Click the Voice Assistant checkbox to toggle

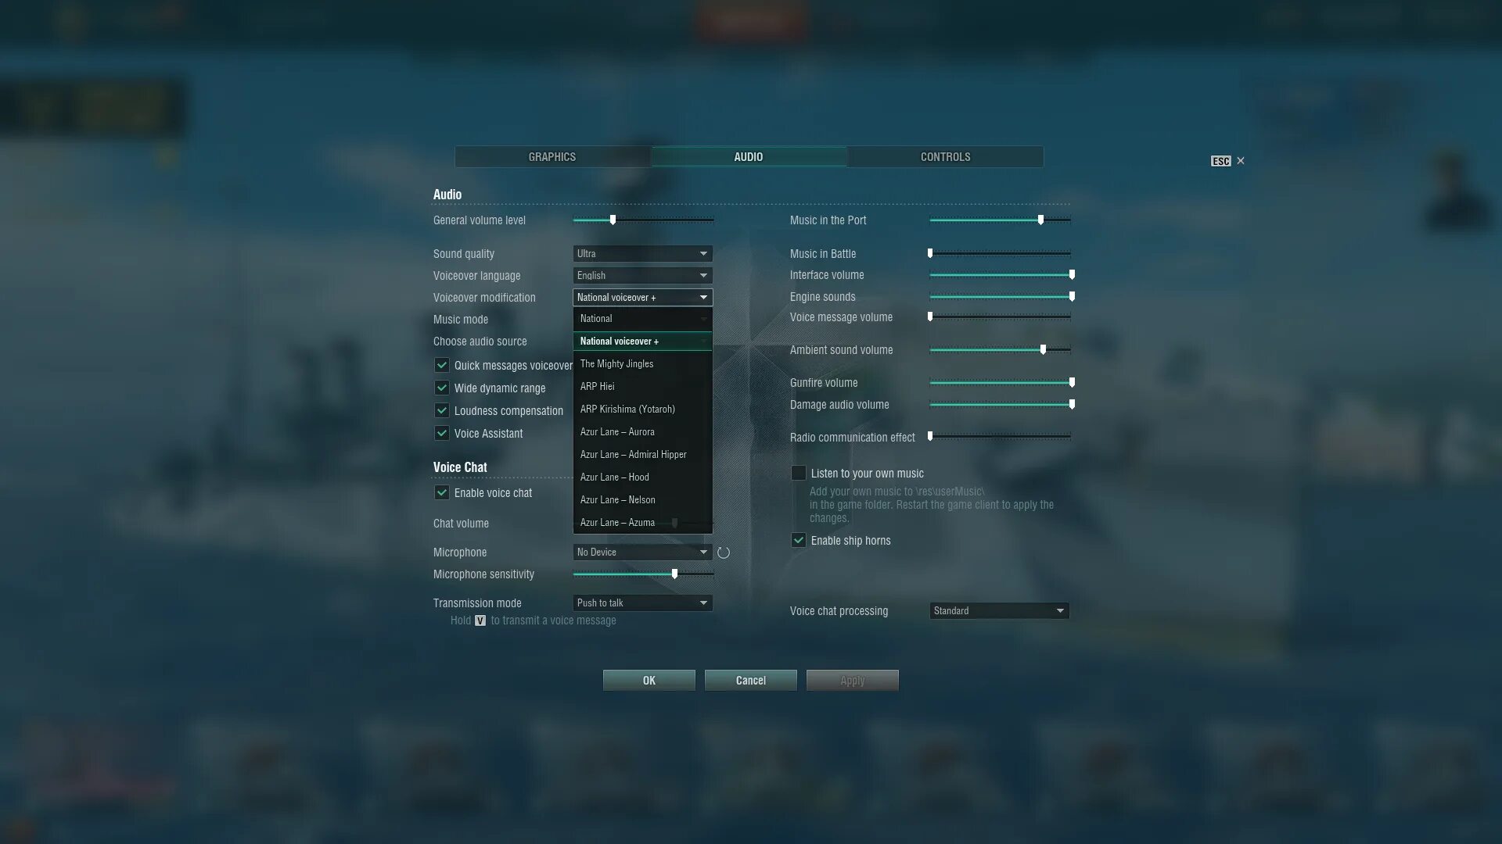coord(440,433)
